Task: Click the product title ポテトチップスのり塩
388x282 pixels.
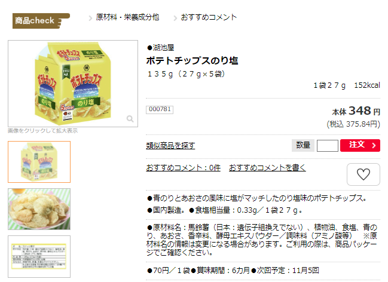Action: [x=193, y=60]
